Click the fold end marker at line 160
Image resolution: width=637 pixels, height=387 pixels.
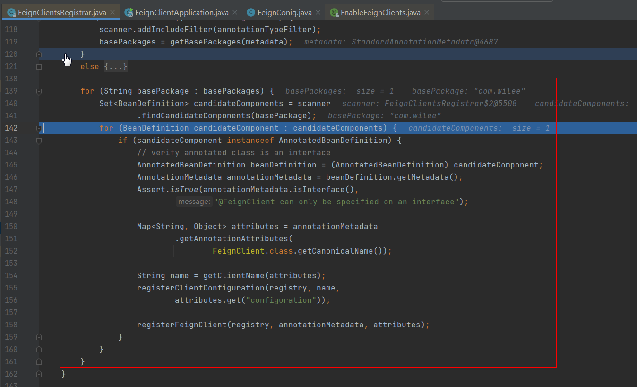(x=39, y=349)
